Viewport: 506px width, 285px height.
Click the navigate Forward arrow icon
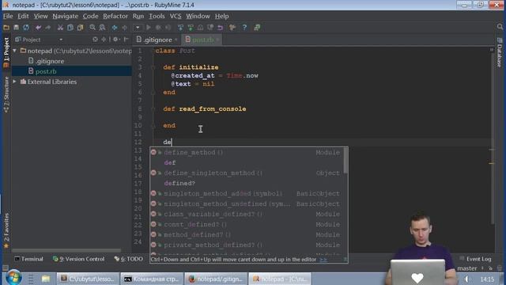tap(124, 28)
